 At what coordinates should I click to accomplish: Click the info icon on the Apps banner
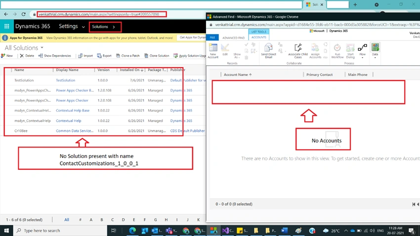pyautogui.click(x=5, y=38)
